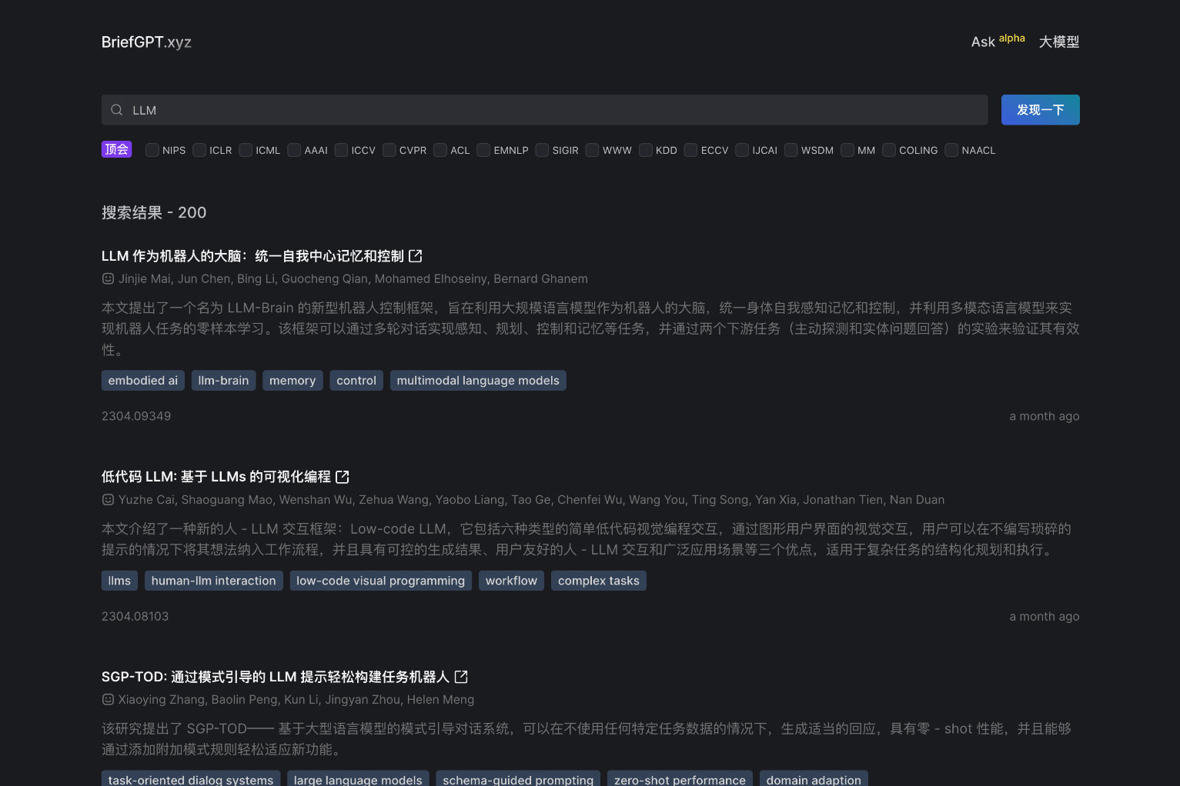The image size is (1180, 786).
Task: Switch to the 大模型 section
Action: [1058, 42]
